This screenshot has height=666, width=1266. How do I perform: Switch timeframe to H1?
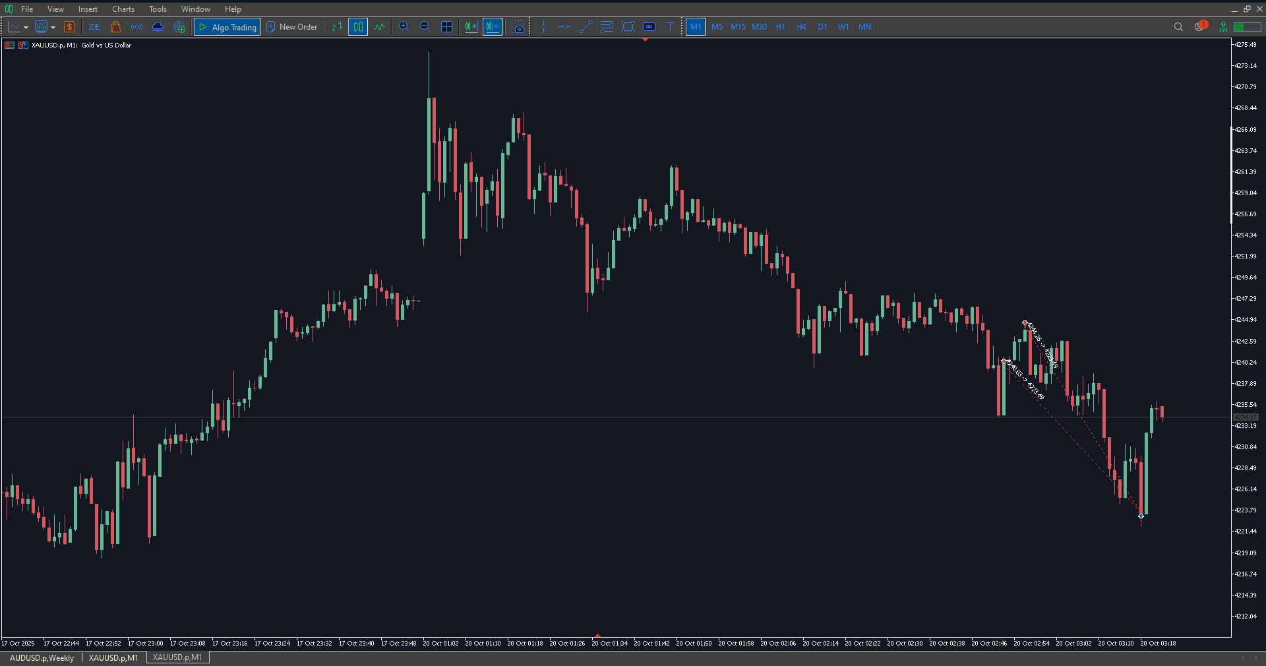(x=780, y=27)
